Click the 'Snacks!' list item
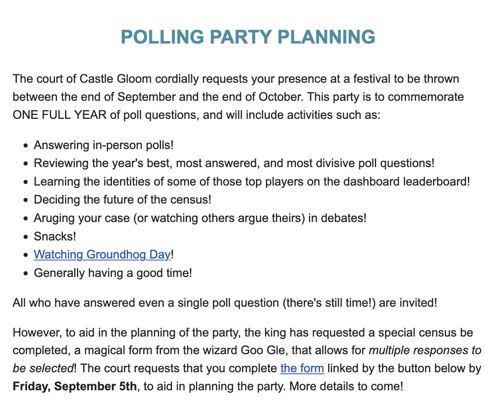The width and height of the screenshot is (497, 404). tap(55, 236)
